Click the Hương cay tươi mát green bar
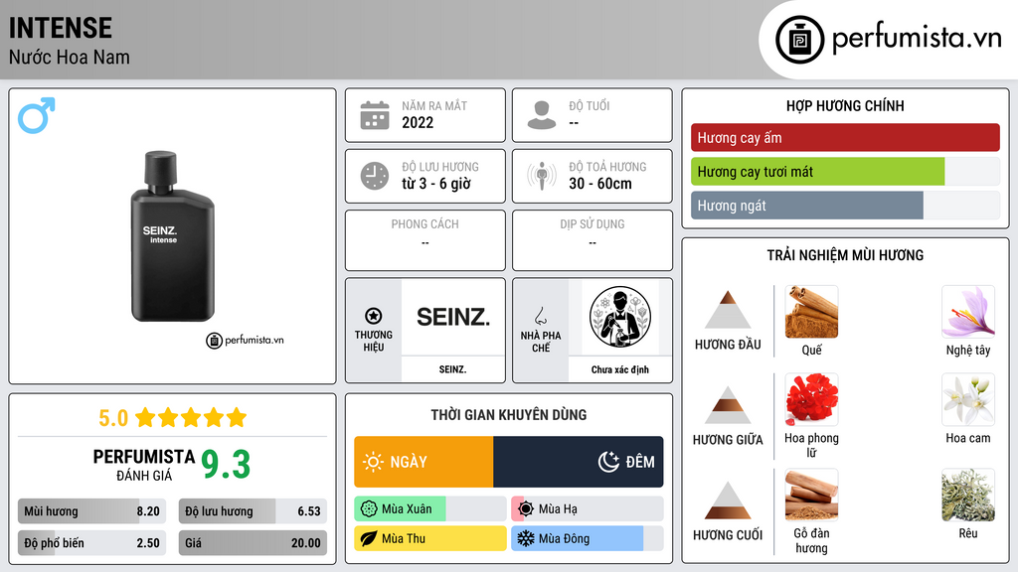This screenshot has height=572, width=1018. (818, 172)
